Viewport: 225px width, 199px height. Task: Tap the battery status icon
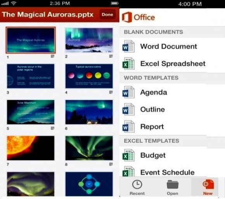point(114,3)
